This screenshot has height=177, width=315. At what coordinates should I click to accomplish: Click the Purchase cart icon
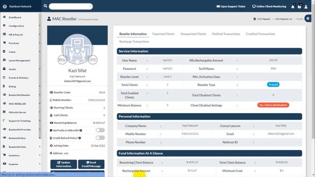[4, 43]
